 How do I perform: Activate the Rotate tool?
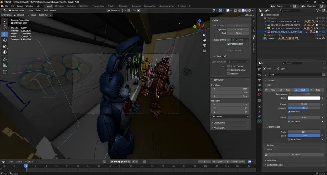coord(5,40)
